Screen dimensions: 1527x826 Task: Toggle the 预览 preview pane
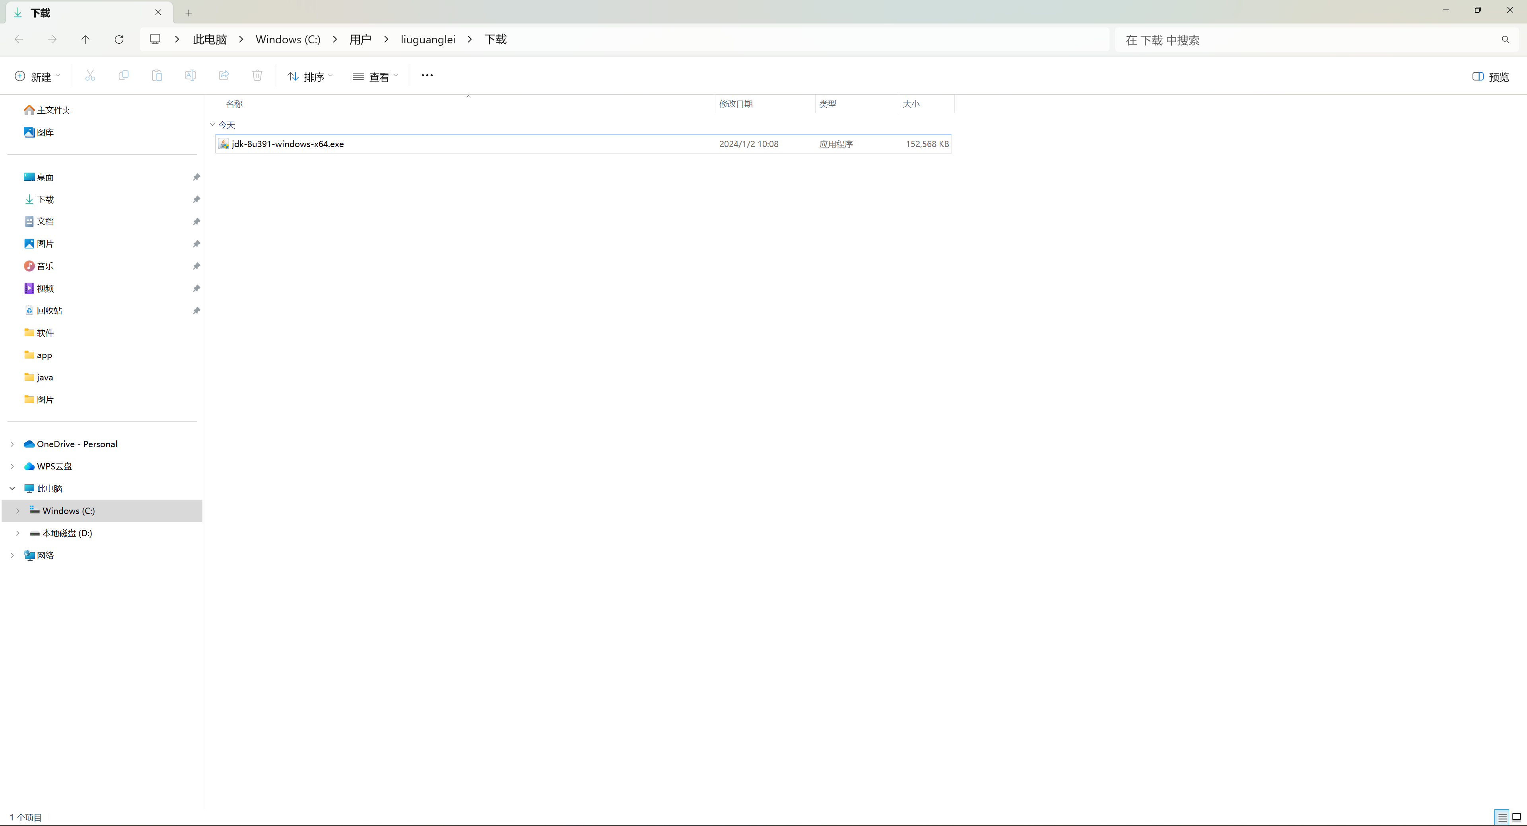click(x=1490, y=76)
